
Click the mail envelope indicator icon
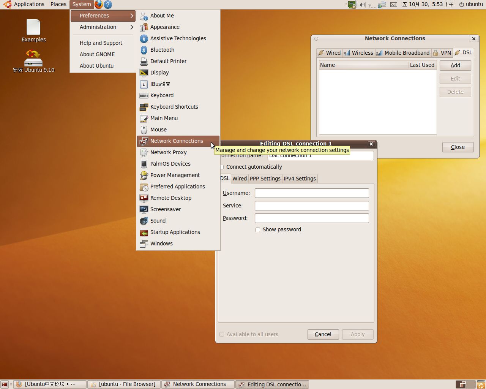(394, 5)
